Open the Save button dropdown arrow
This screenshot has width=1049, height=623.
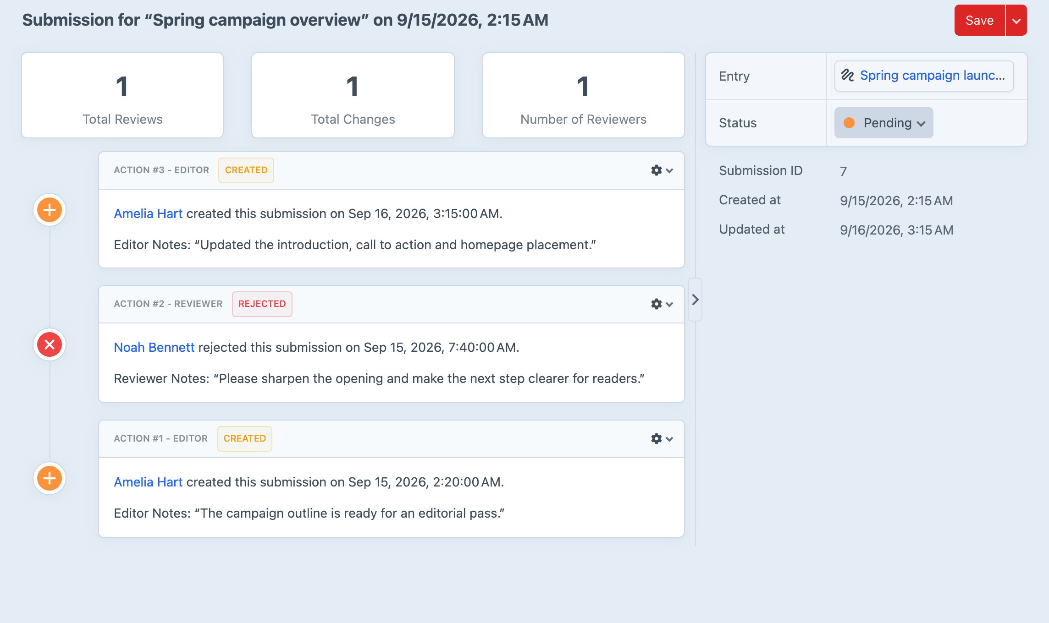pos(1016,20)
